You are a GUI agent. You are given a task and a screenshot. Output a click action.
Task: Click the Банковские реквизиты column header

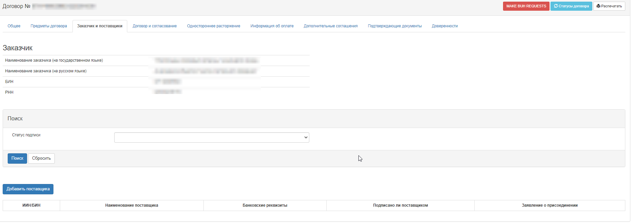click(x=265, y=205)
